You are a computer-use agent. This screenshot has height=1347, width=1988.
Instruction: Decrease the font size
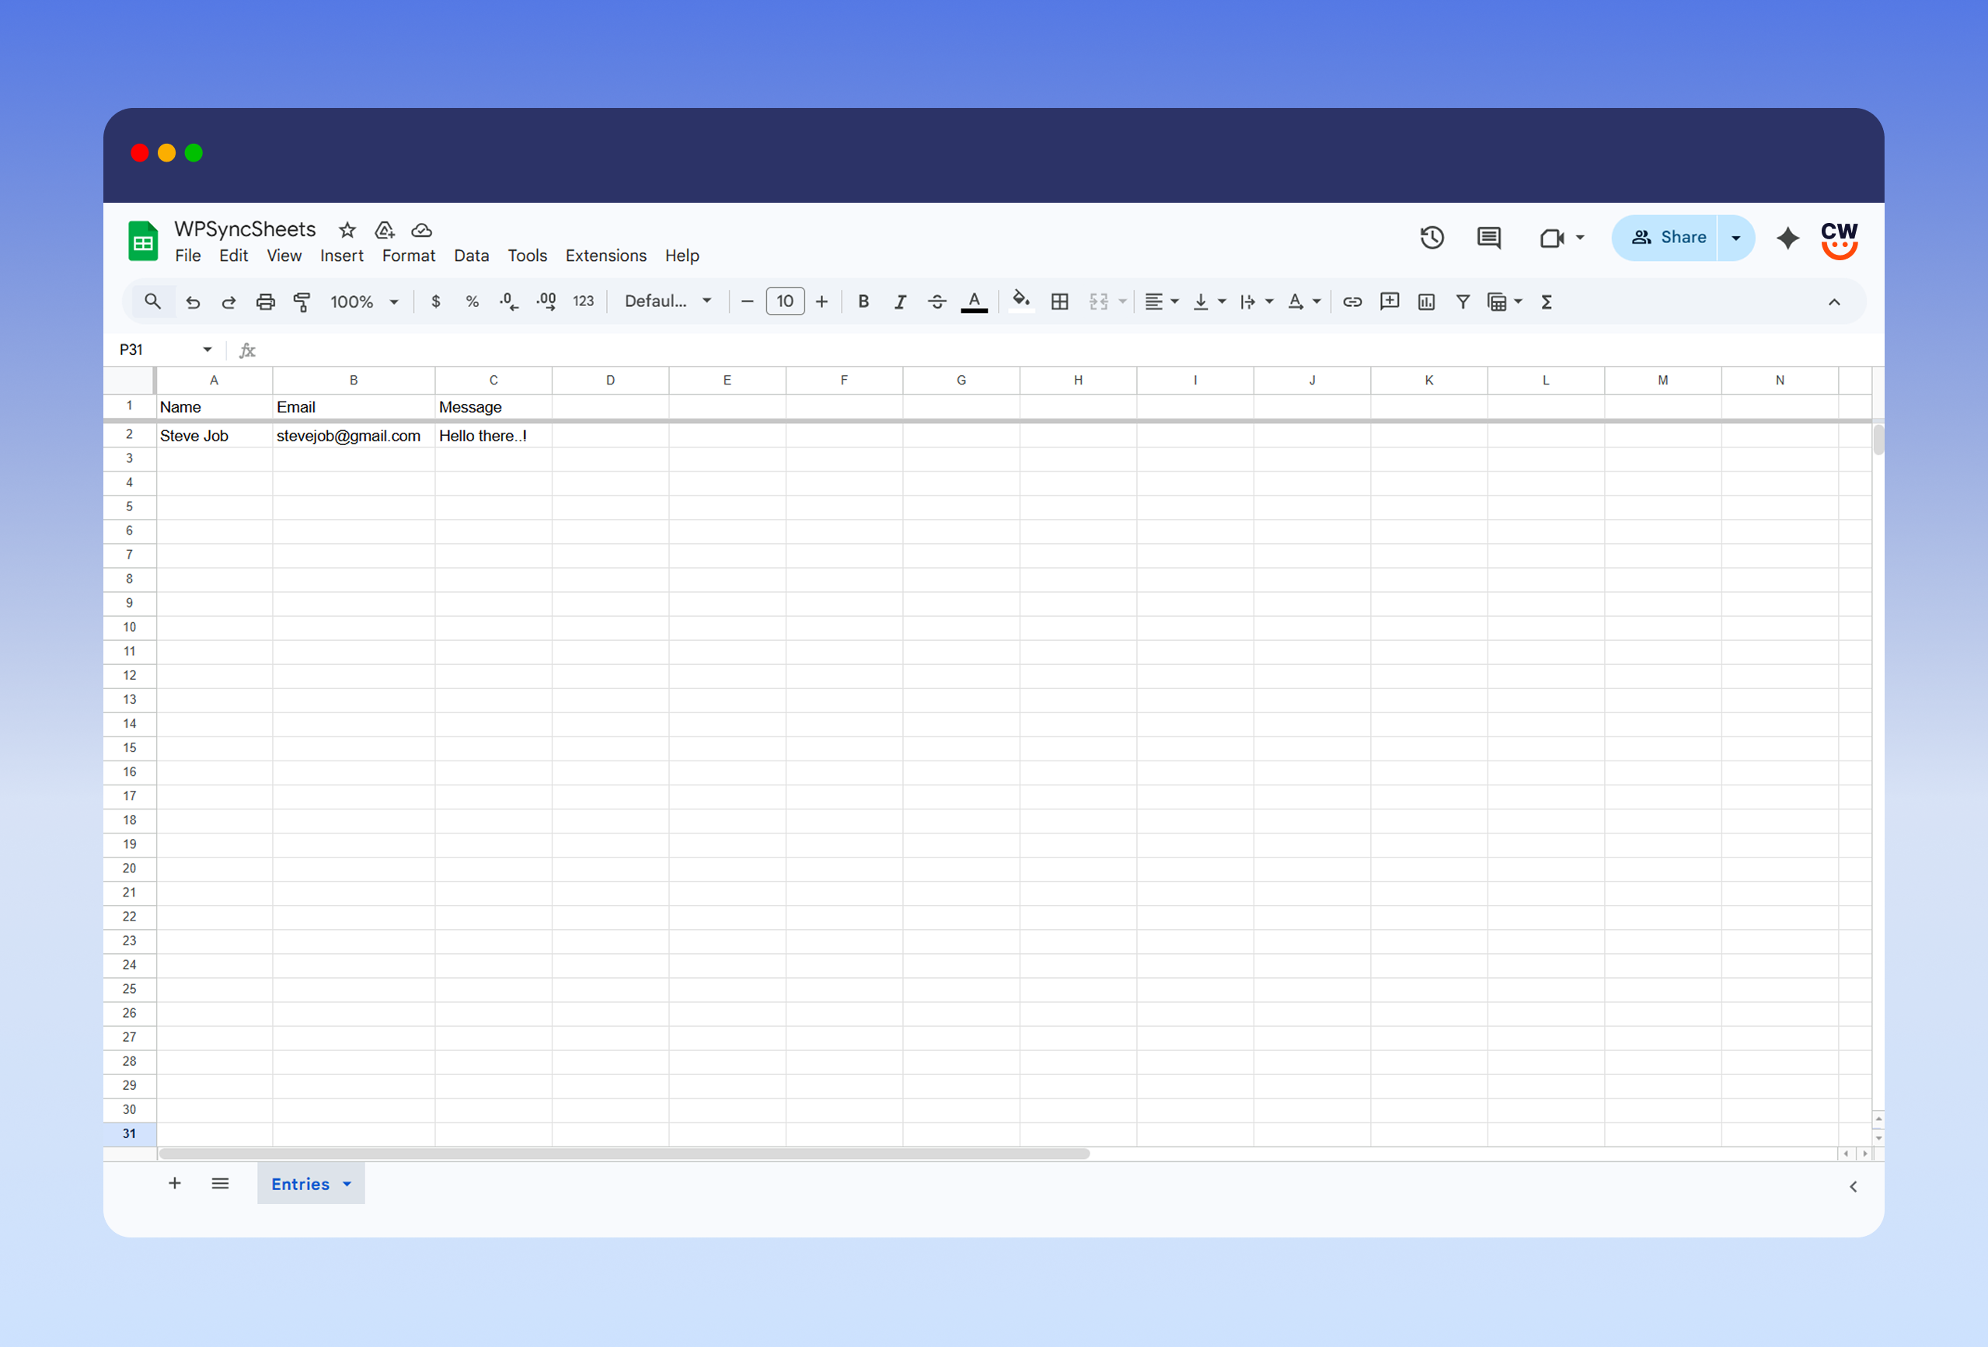(747, 302)
